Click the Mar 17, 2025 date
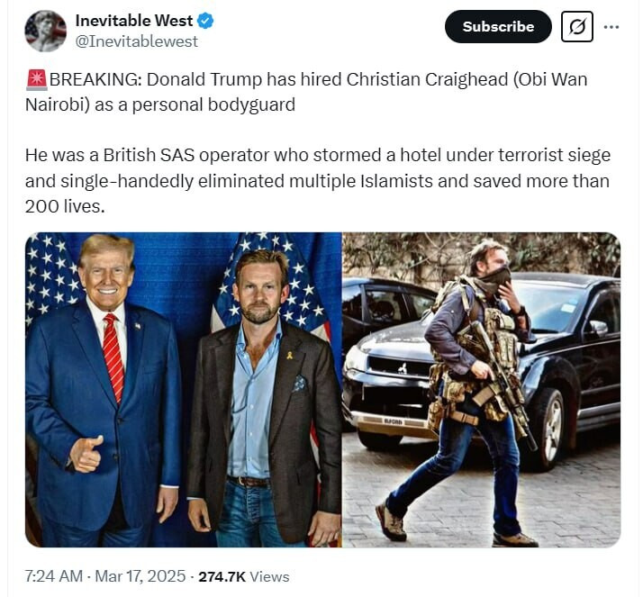The image size is (643, 597). click(140, 576)
